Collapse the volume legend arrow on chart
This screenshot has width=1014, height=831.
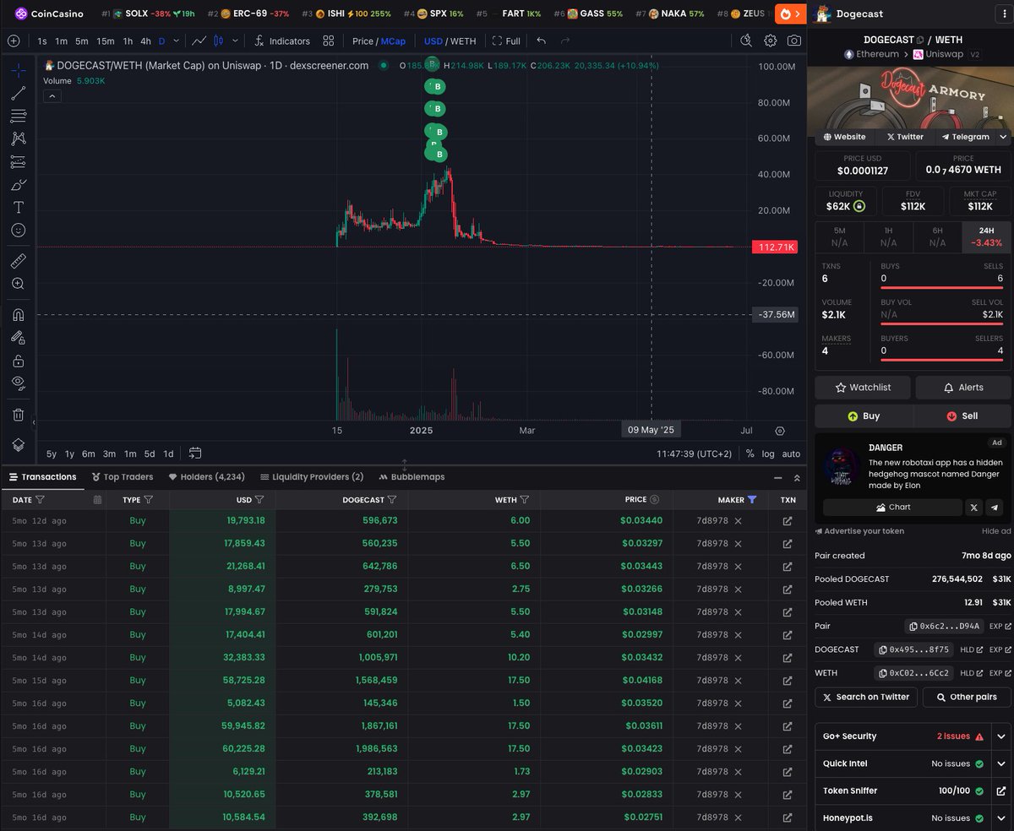point(52,96)
